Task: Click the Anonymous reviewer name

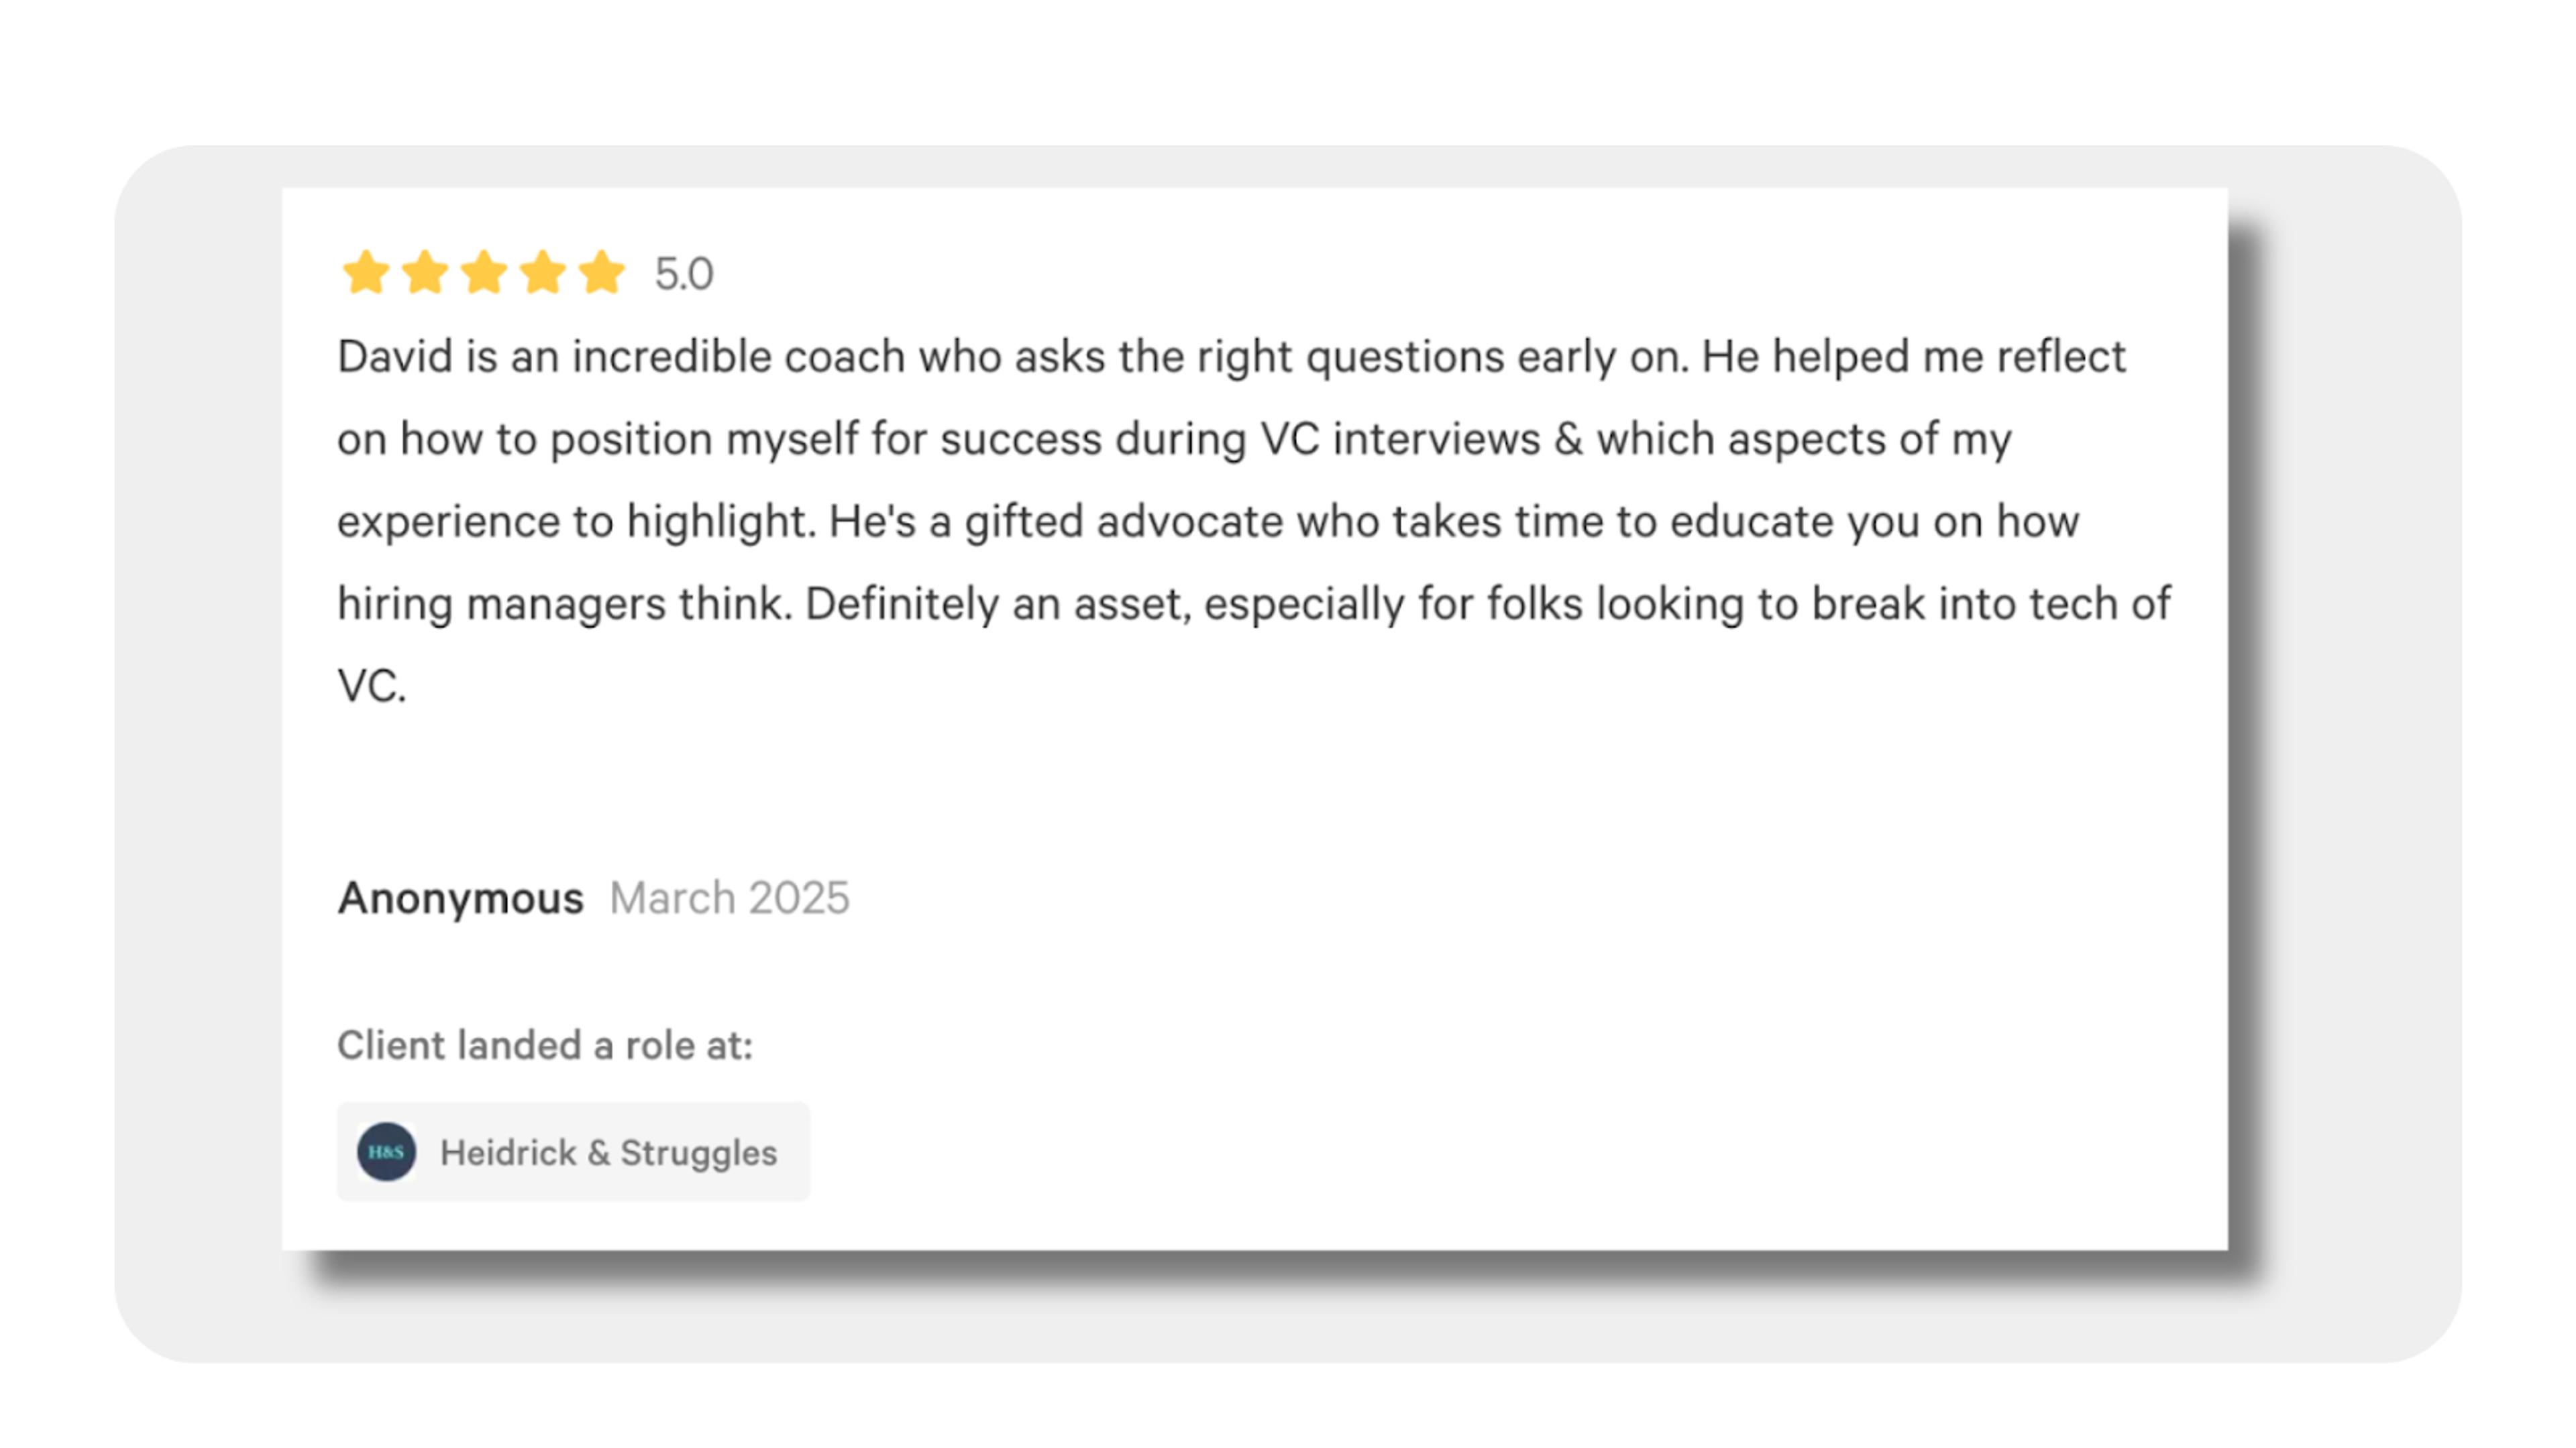Action: (x=460, y=898)
